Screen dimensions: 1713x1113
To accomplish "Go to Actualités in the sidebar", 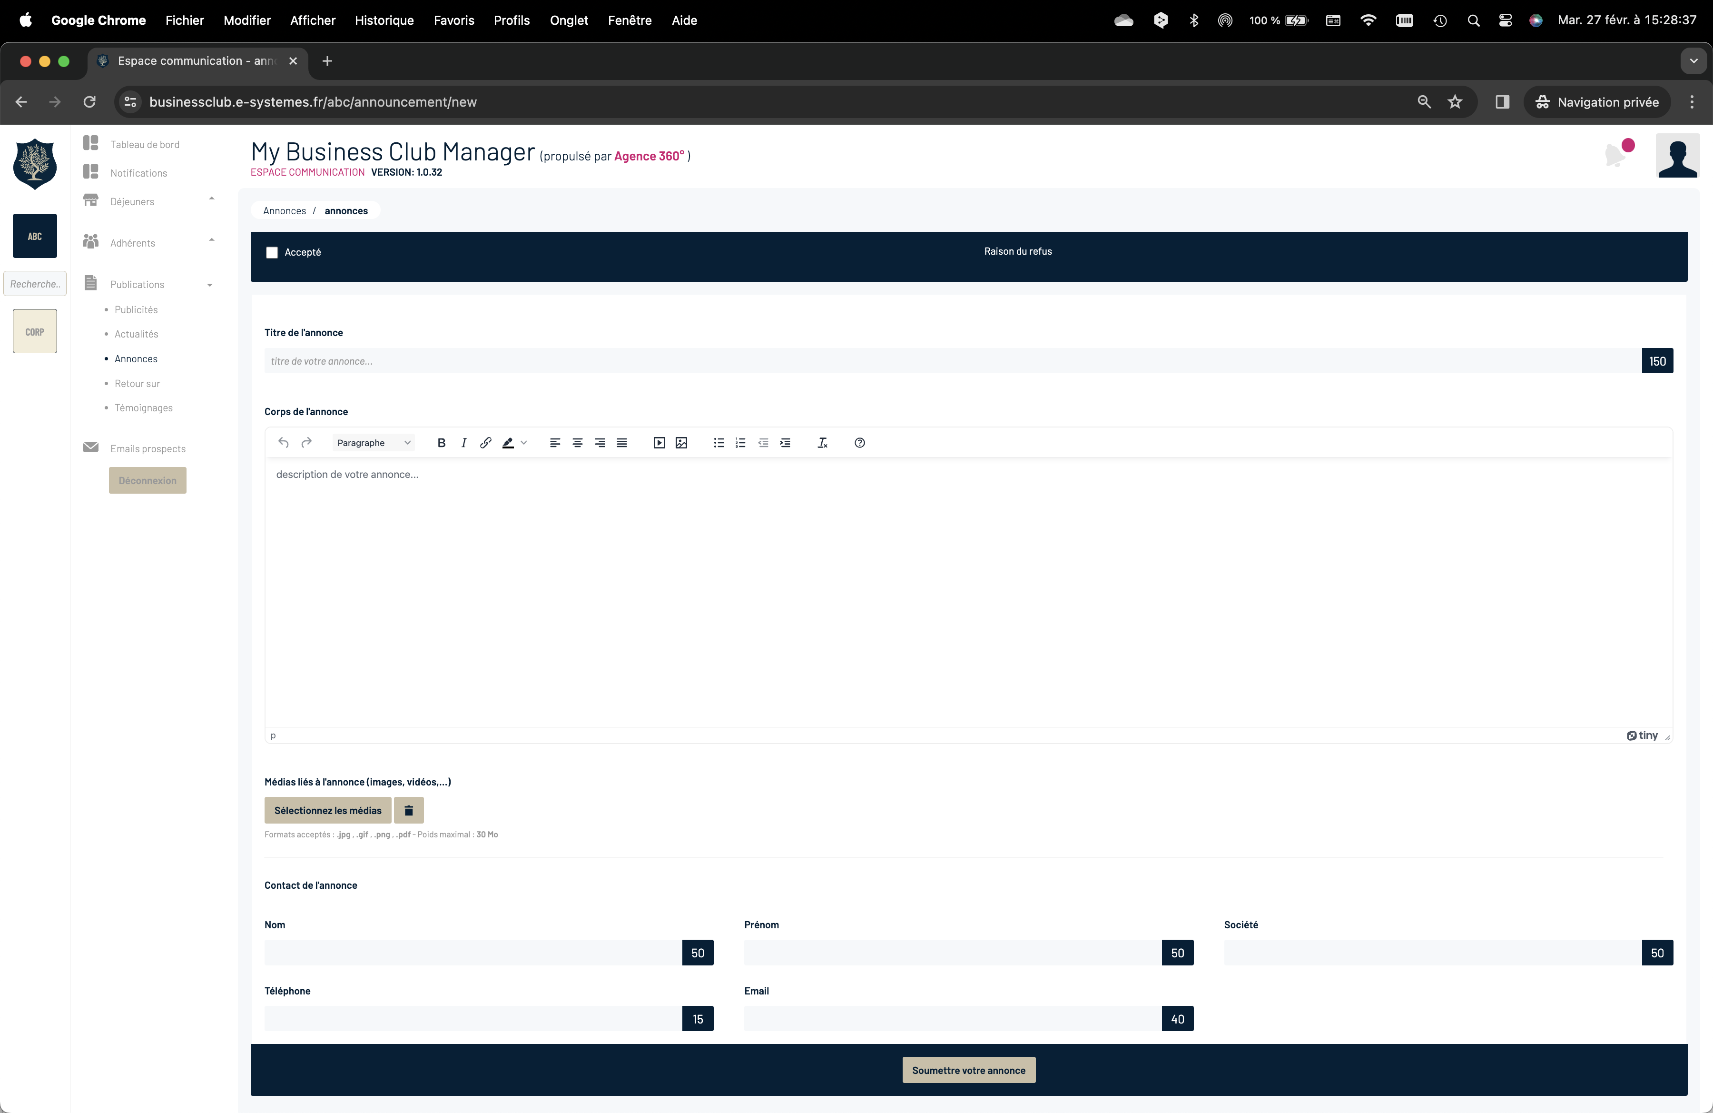I will click(x=136, y=334).
